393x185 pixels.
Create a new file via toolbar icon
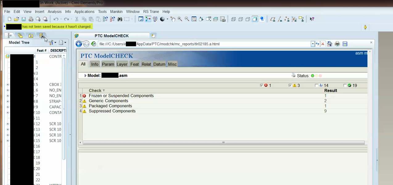point(10,19)
